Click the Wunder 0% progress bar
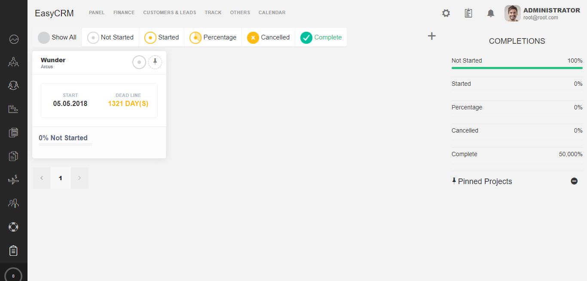 65,145
